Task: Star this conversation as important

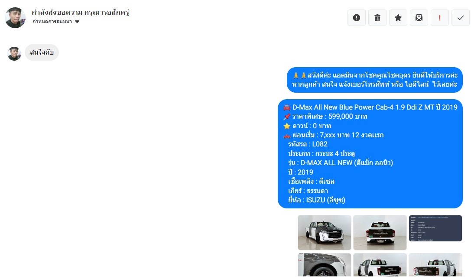Action: point(398,18)
